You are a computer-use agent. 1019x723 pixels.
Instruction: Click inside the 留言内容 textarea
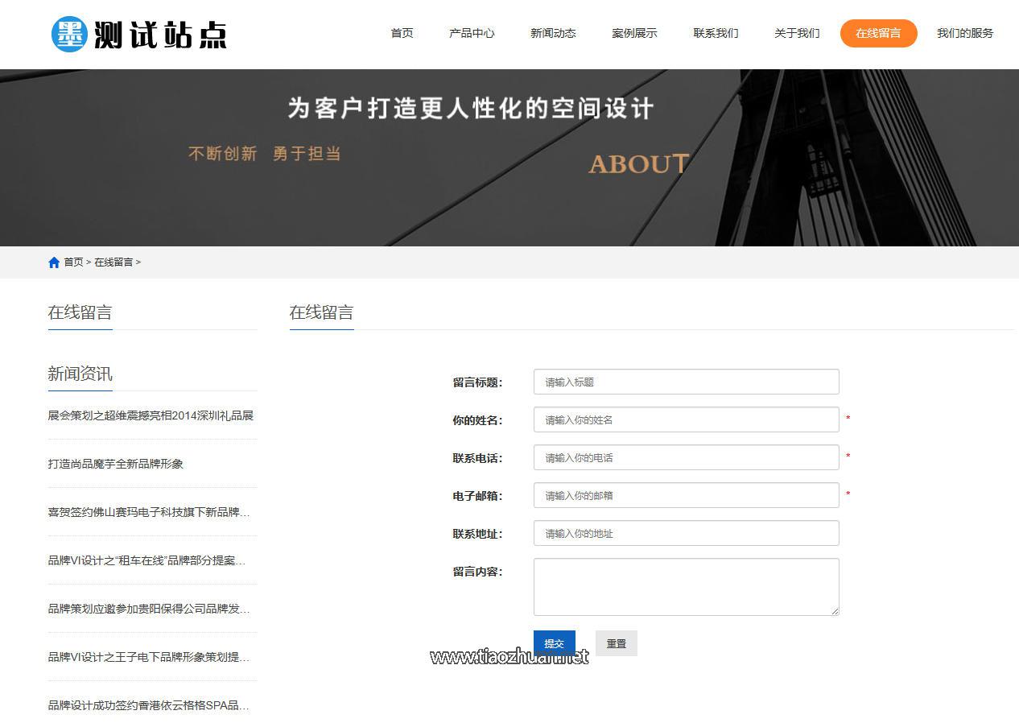[686, 587]
